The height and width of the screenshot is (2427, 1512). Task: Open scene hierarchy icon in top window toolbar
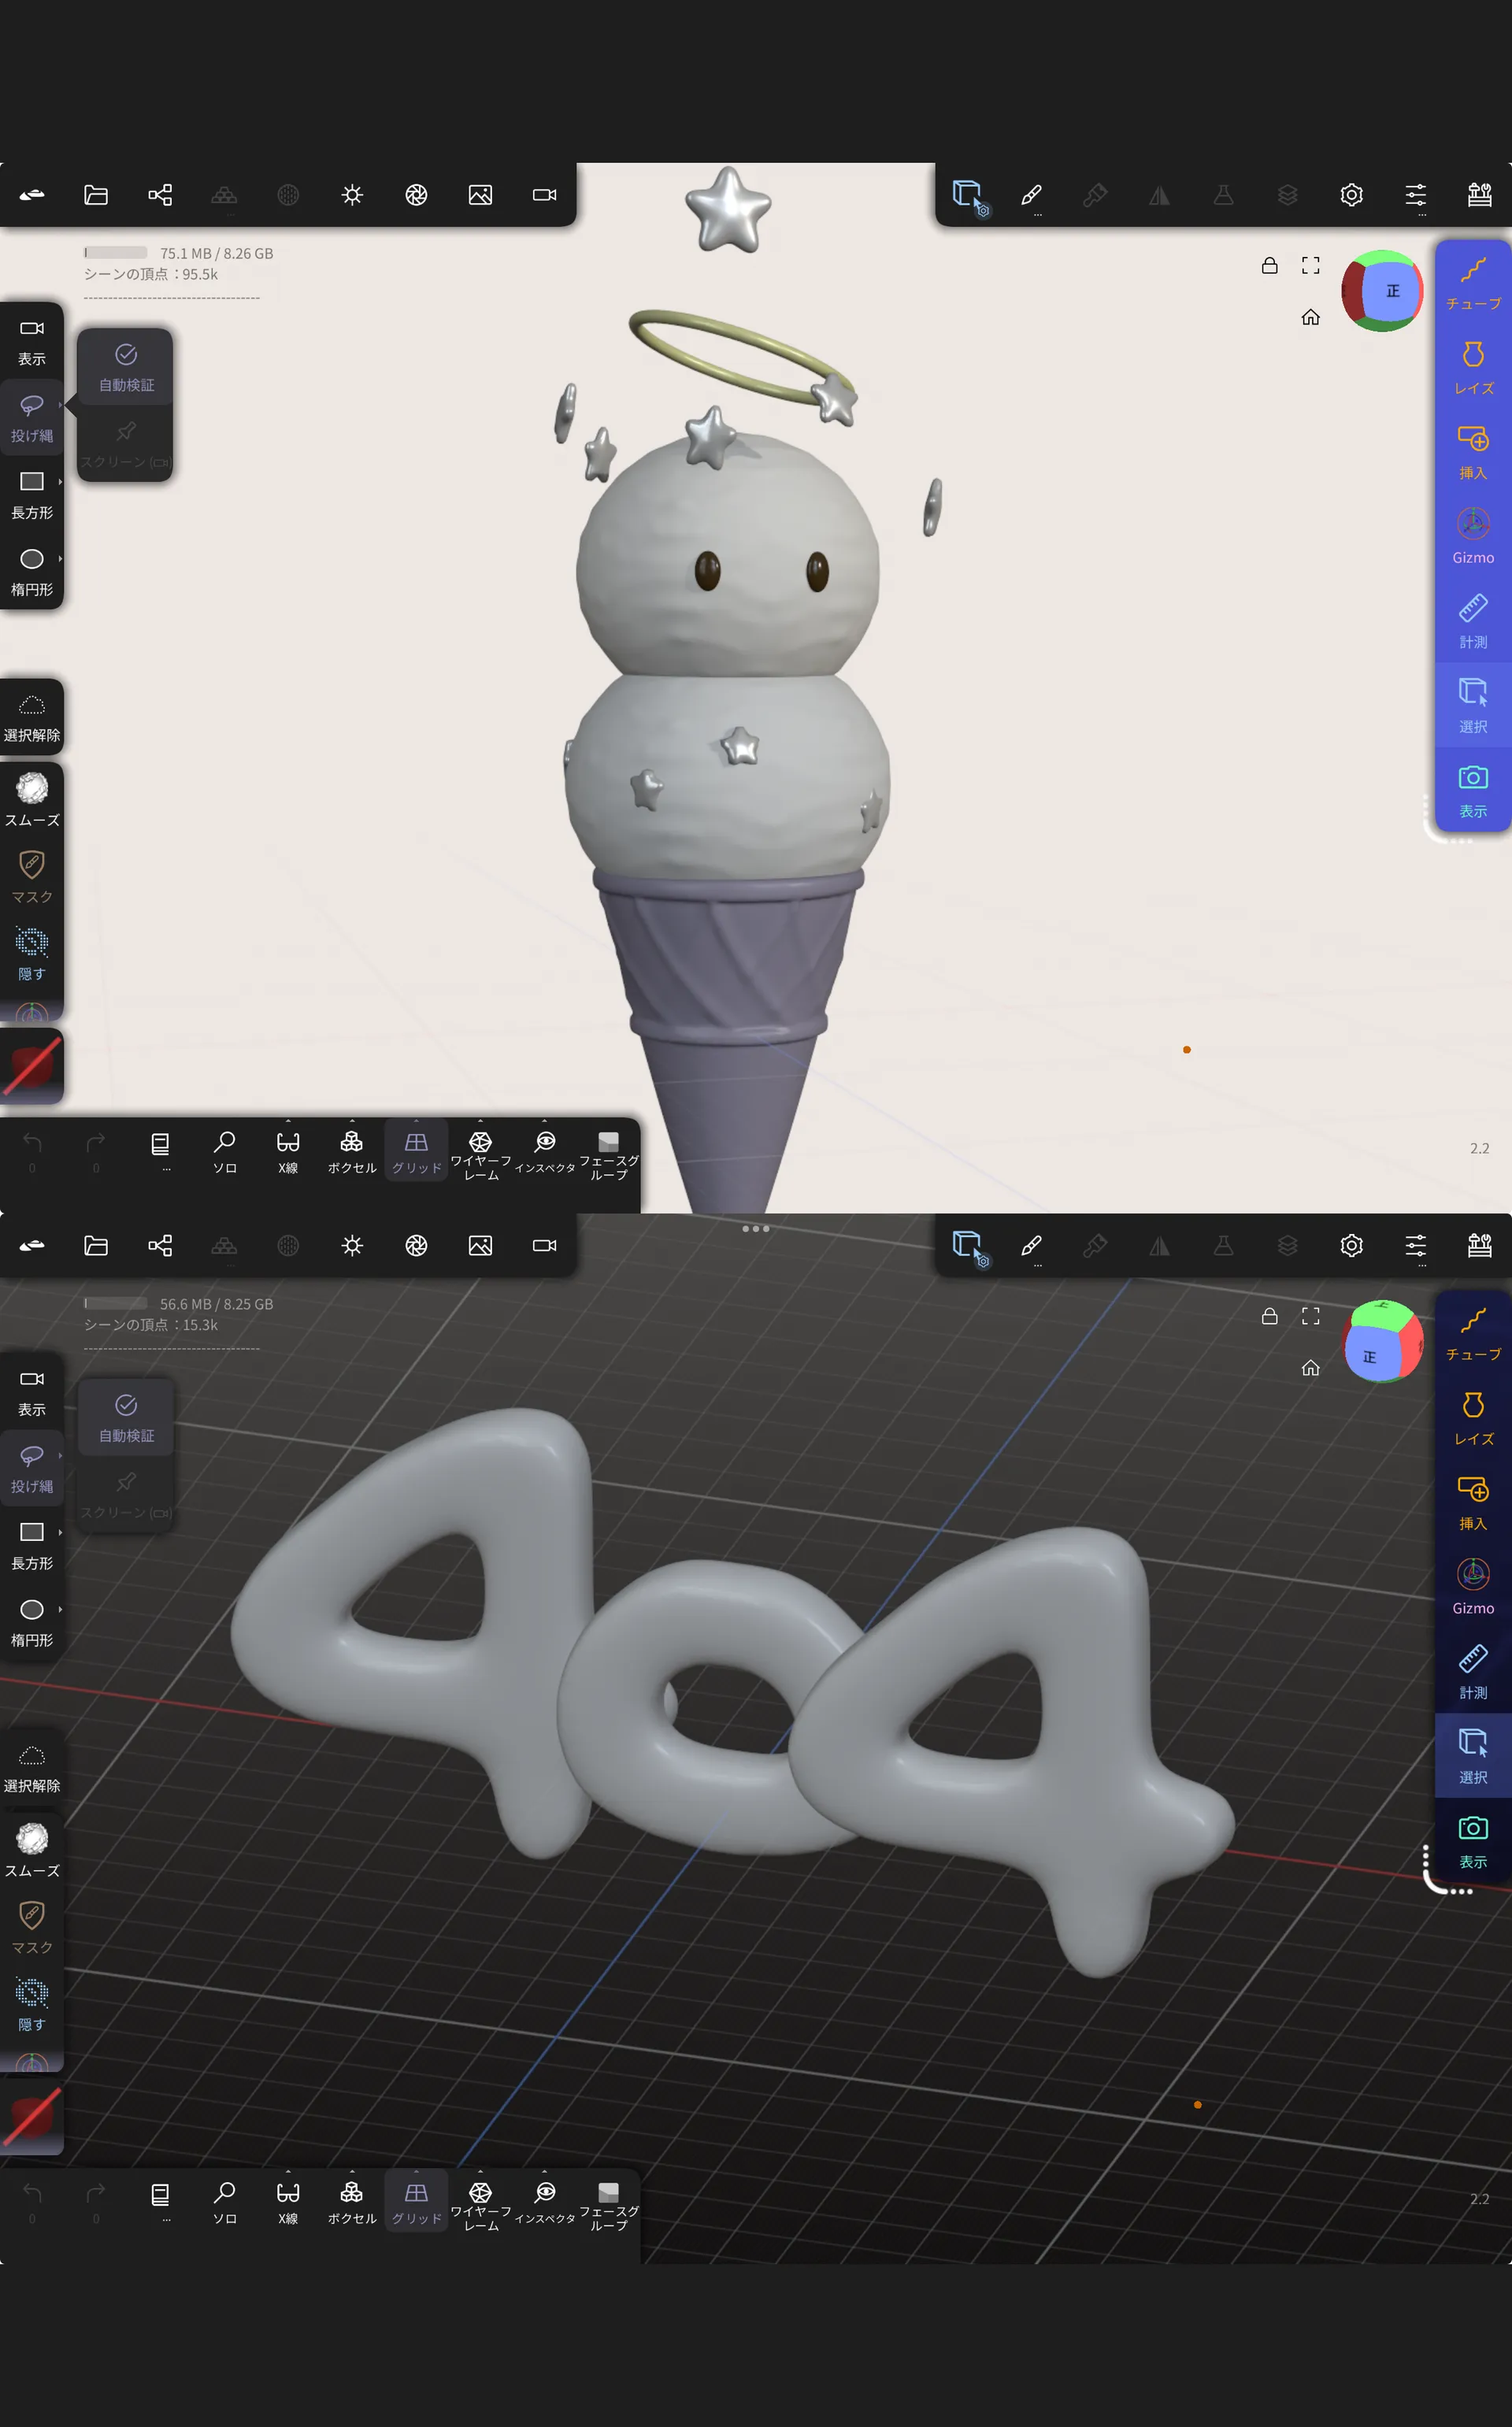[x=160, y=195]
